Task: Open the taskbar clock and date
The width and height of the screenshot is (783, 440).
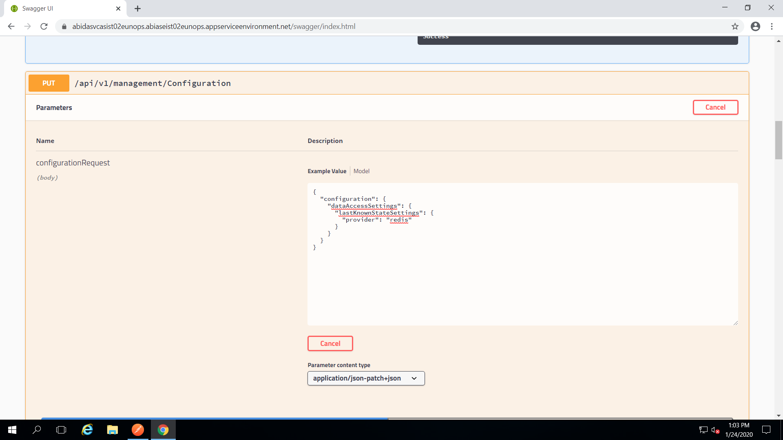Action: click(739, 430)
